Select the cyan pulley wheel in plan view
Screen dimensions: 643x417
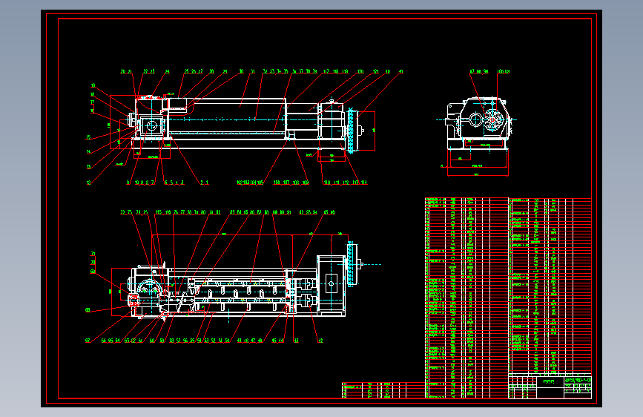[351, 264]
